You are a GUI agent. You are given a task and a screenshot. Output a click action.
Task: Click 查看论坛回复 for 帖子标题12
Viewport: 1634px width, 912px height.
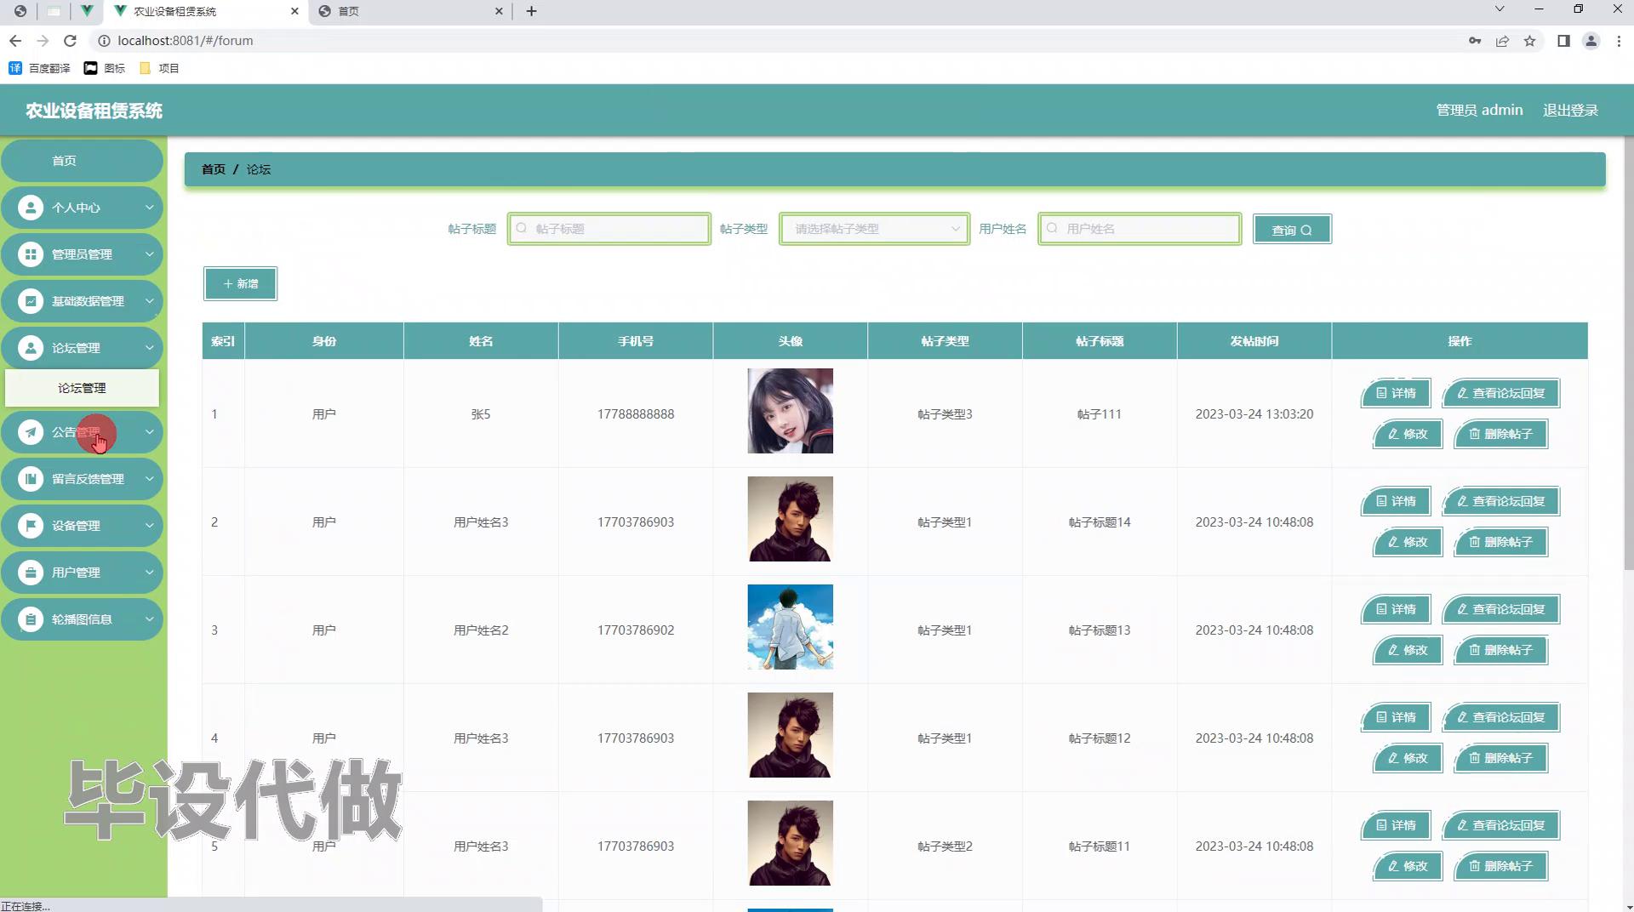coord(1501,717)
